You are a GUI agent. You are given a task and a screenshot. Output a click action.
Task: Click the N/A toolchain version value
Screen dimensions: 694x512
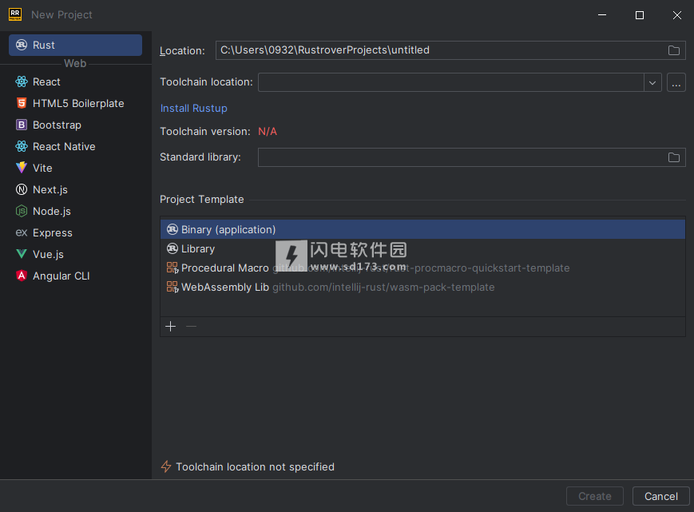coord(268,132)
